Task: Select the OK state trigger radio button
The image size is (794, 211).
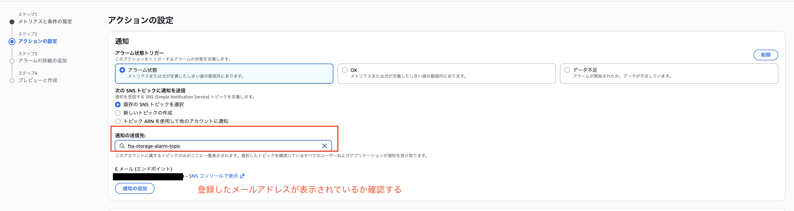Action: pos(345,70)
